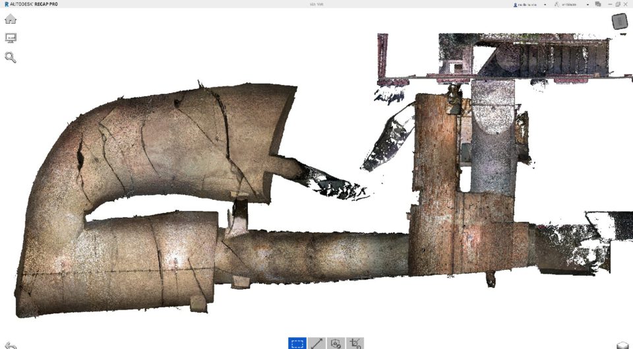Open the project navigator layers icon

623,345
